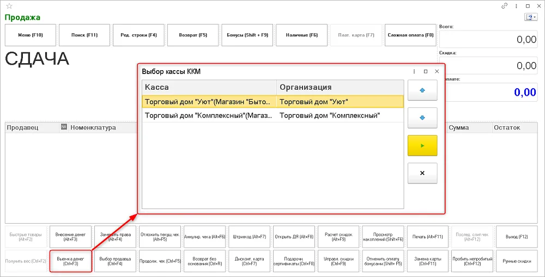The width and height of the screenshot is (545, 277).
Task: Click Просмотр накоплений (Shift+F6)
Action: point(383,236)
